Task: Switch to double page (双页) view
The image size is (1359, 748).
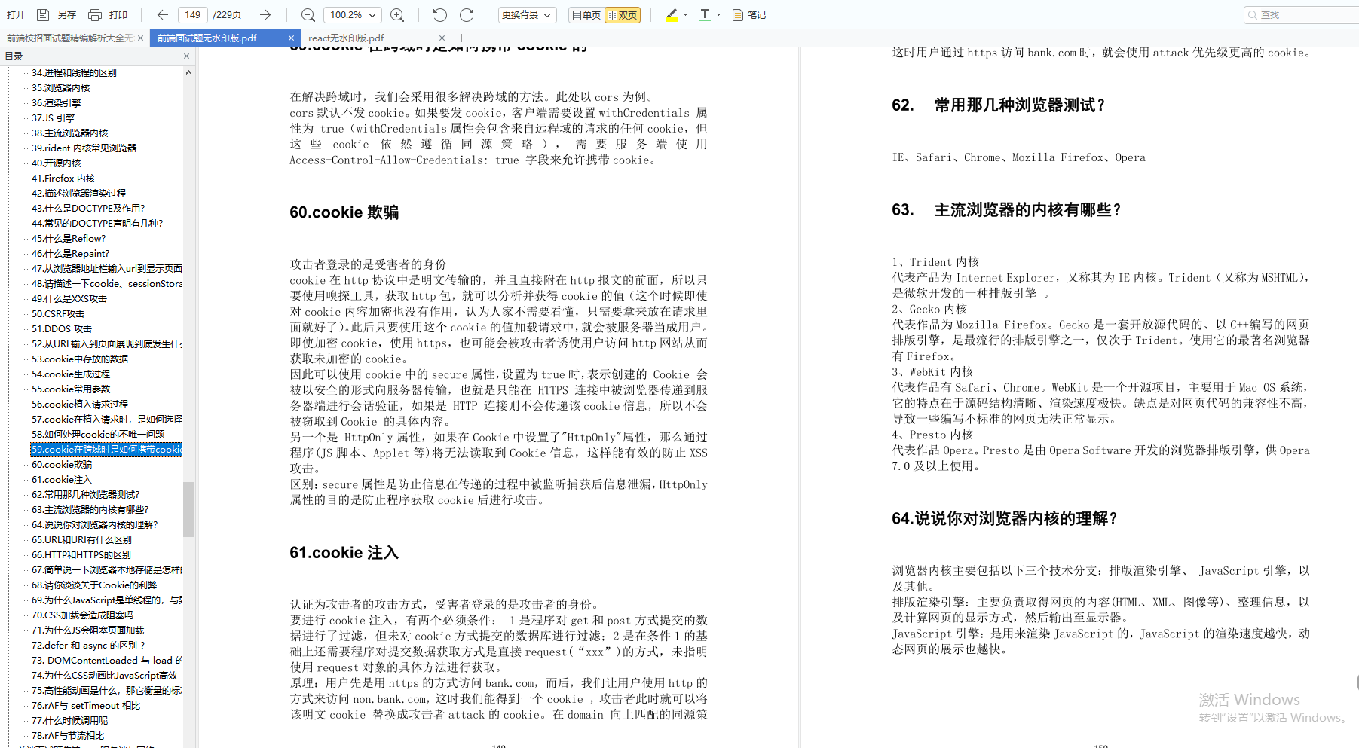Action: tap(623, 15)
